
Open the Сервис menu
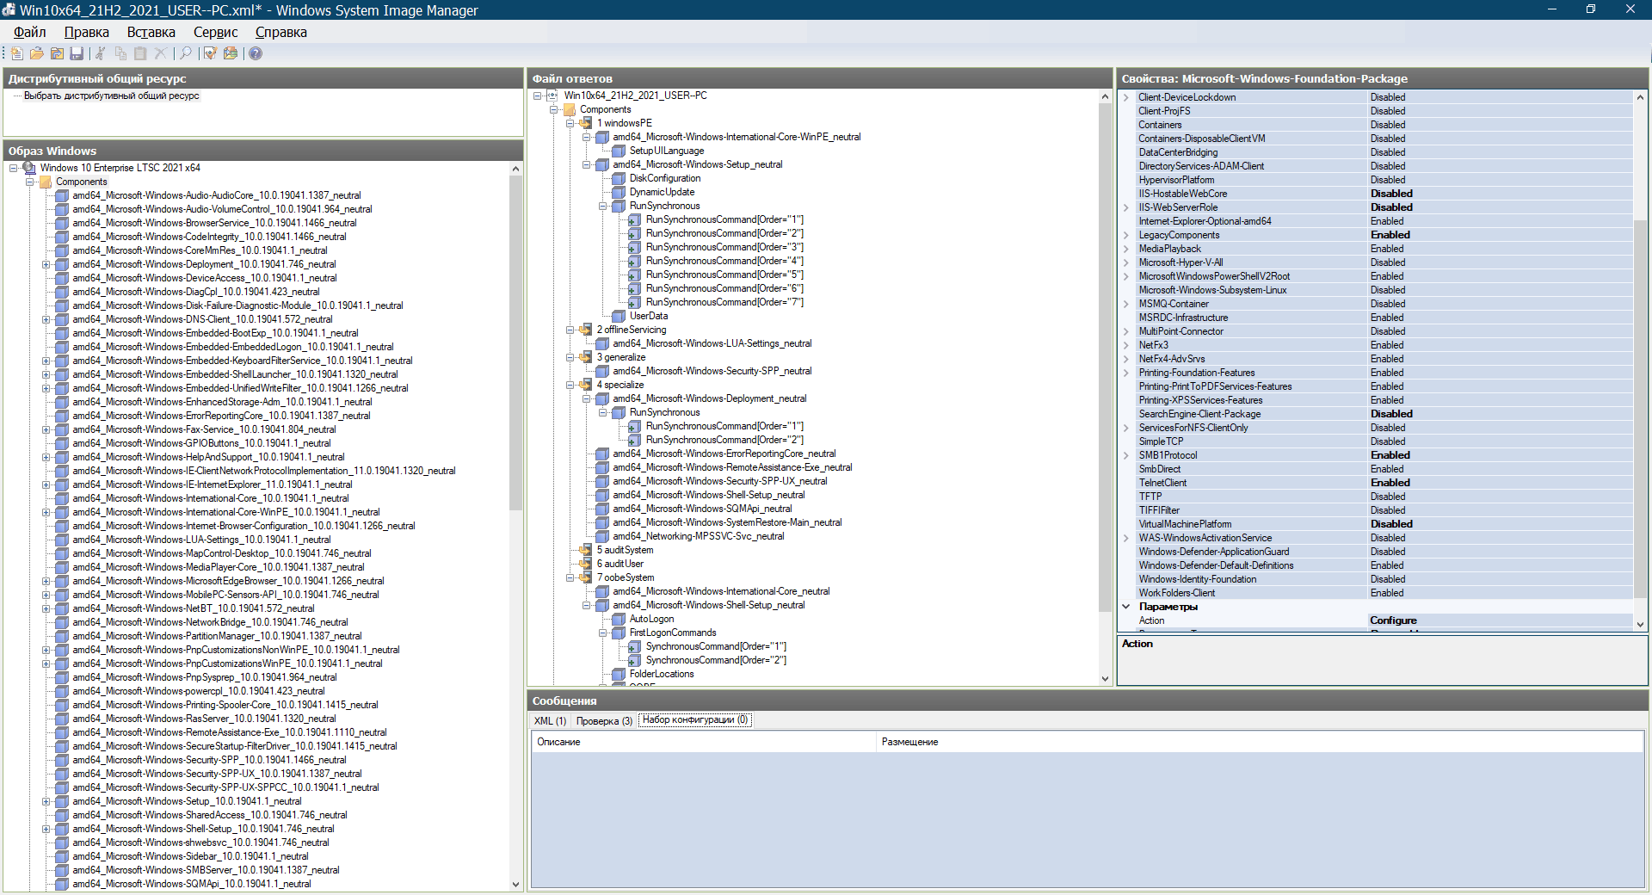click(215, 32)
